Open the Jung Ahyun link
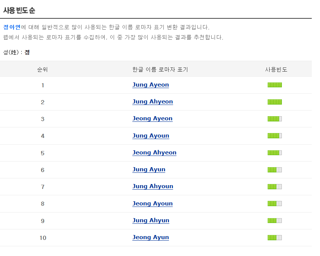Viewport: 320px width, 256px height. (x=151, y=221)
